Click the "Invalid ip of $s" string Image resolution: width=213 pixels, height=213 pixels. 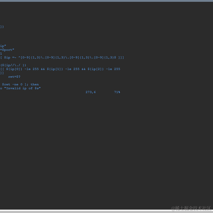point(22,88)
